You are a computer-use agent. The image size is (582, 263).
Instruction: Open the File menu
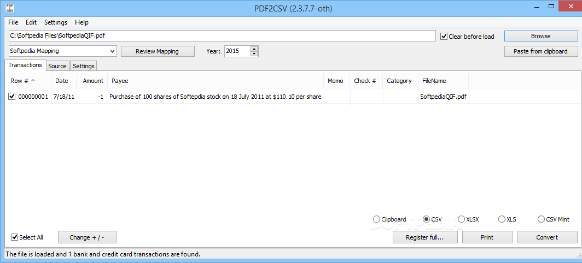click(13, 22)
